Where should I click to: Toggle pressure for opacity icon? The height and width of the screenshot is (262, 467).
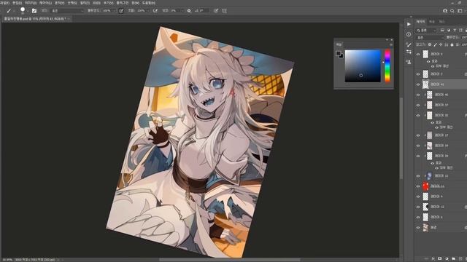click(121, 11)
